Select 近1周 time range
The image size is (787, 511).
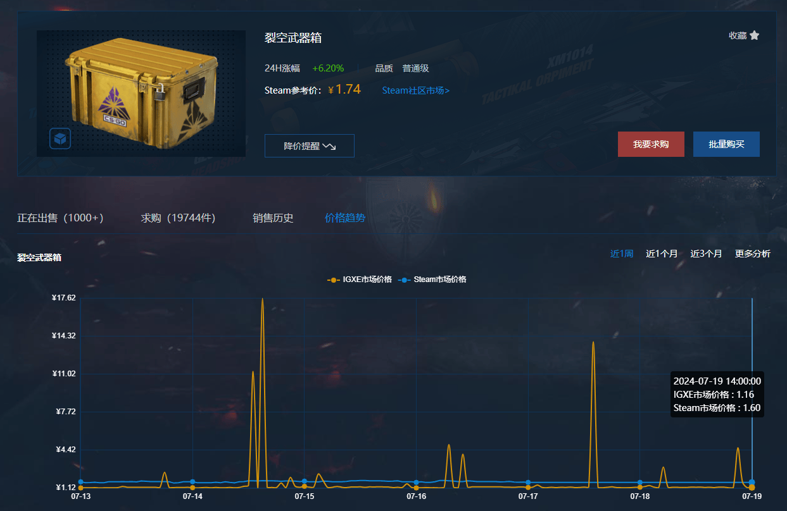point(621,254)
